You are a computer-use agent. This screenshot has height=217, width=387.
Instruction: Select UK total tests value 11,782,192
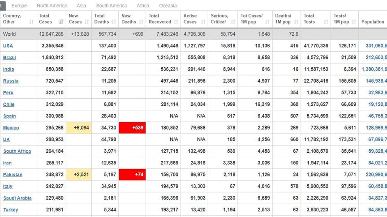(x=316, y=139)
